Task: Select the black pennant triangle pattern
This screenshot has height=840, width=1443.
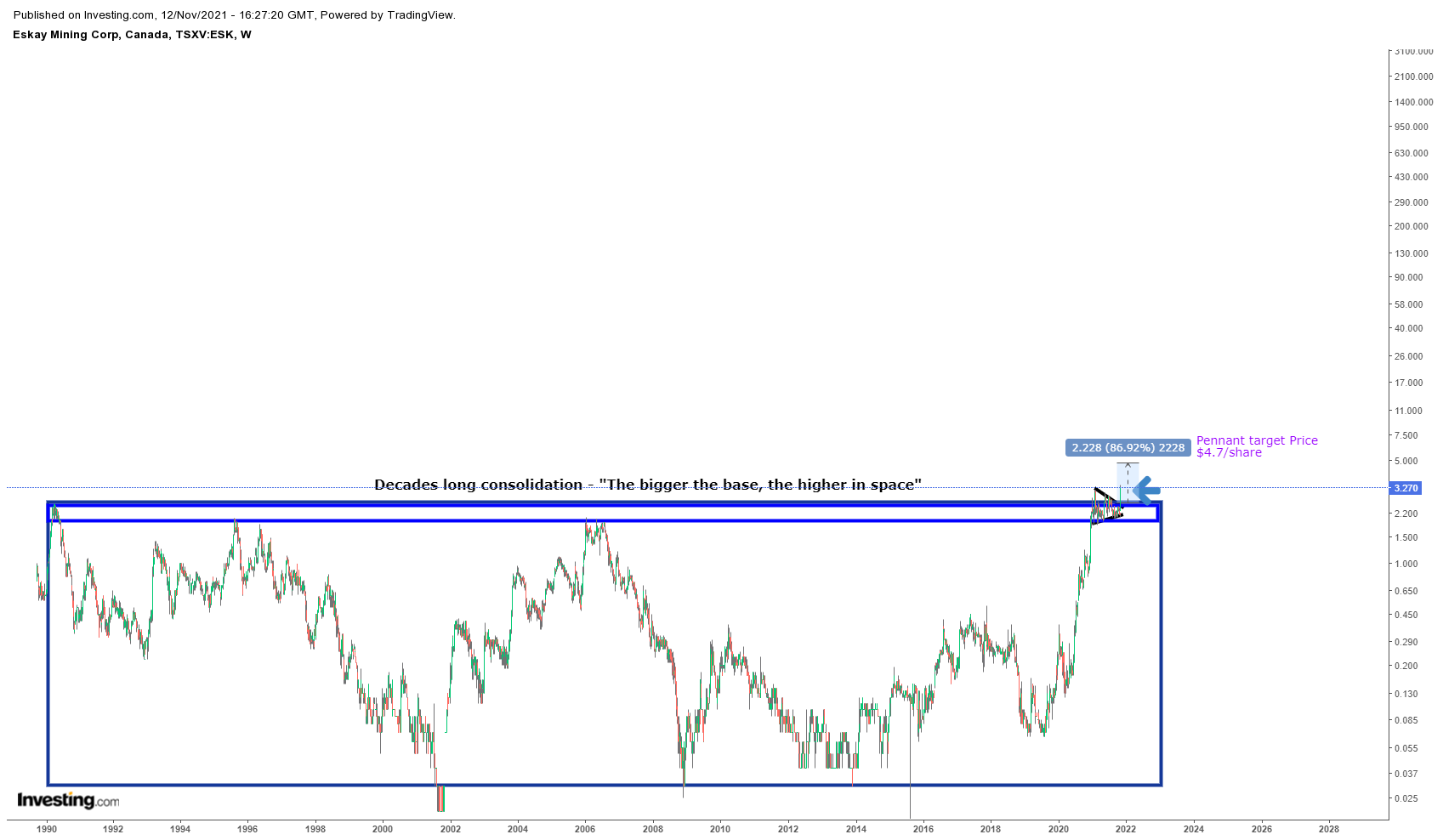Action: pos(1105,507)
